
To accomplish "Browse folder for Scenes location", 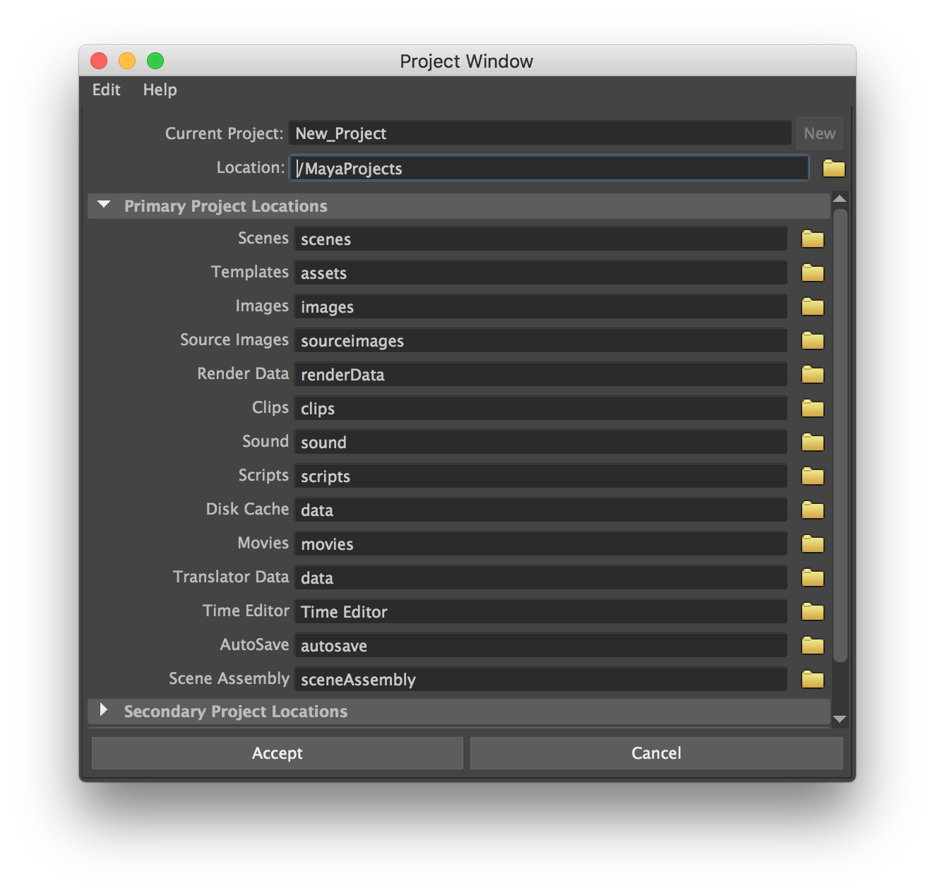I will click(812, 239).
